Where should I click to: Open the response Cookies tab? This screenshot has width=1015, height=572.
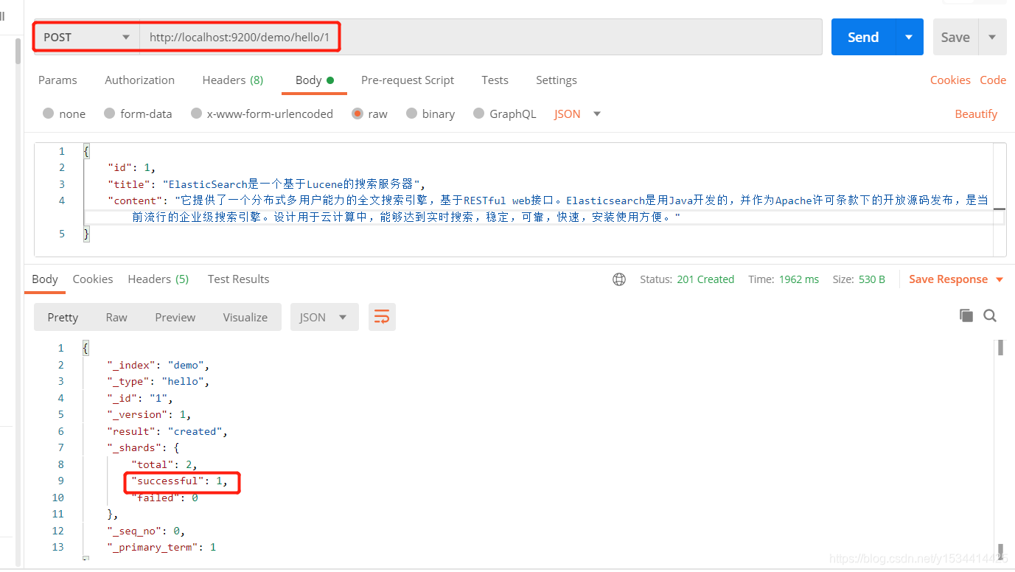pos(93,279)
